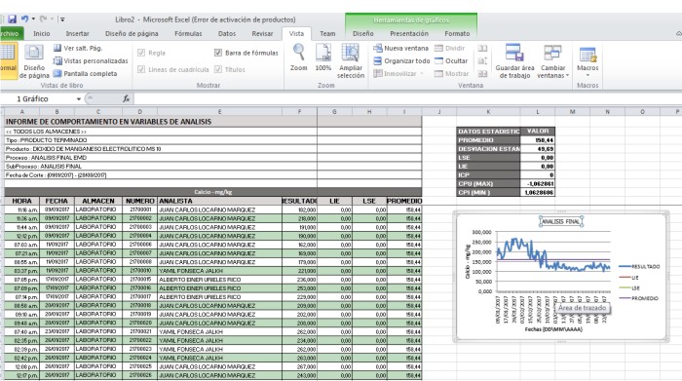This screenshot has height=381, width=682.
Task: Click the ANALISTA column header cell
Action: coord(219,201)
